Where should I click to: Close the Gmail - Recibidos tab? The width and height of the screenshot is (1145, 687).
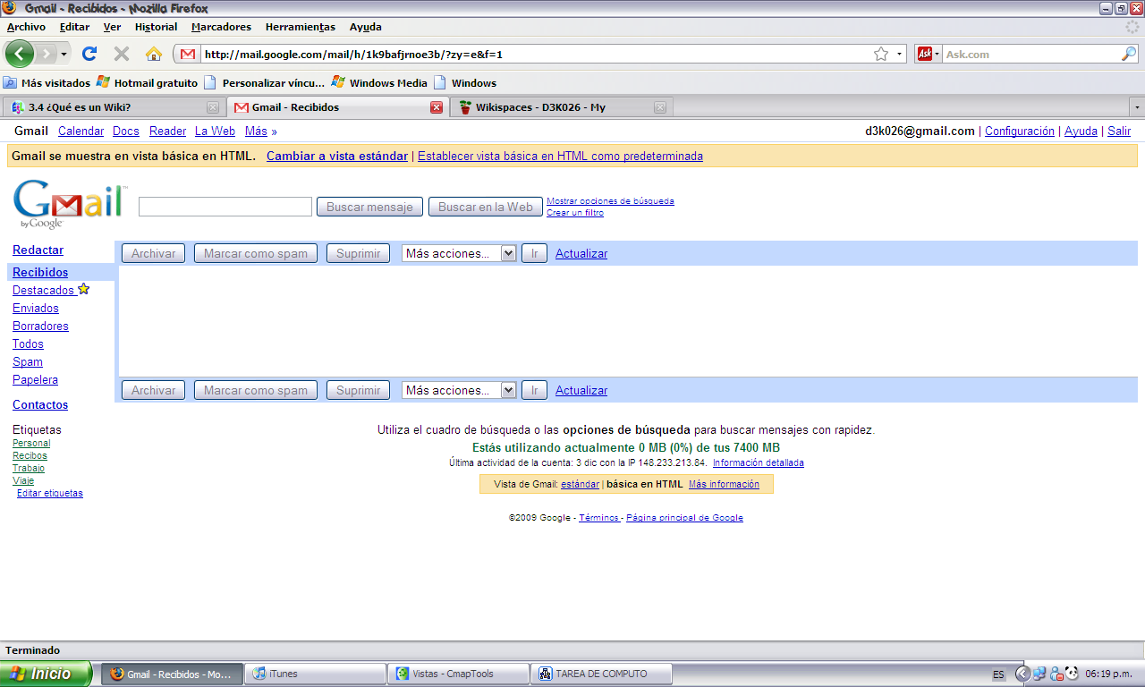[x=437, y=107]
